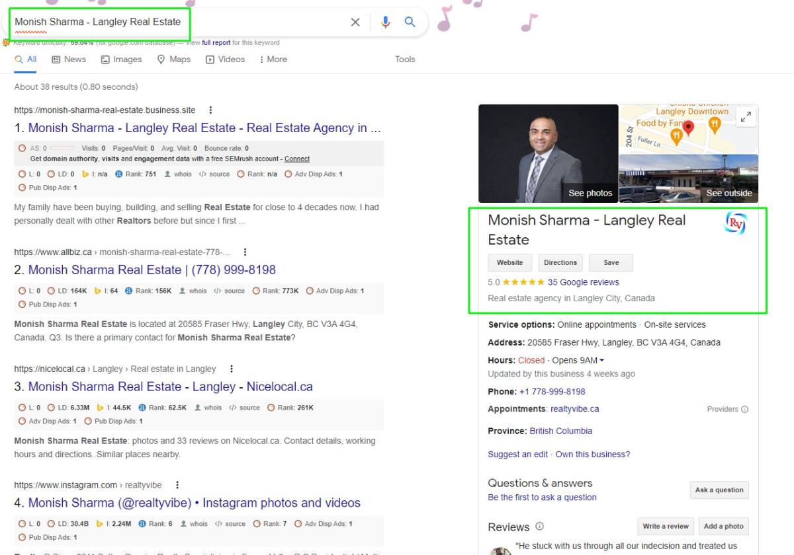Clear the search box with the X icon
This screenshot has height=555, width=794.
[x=355, y=22]
